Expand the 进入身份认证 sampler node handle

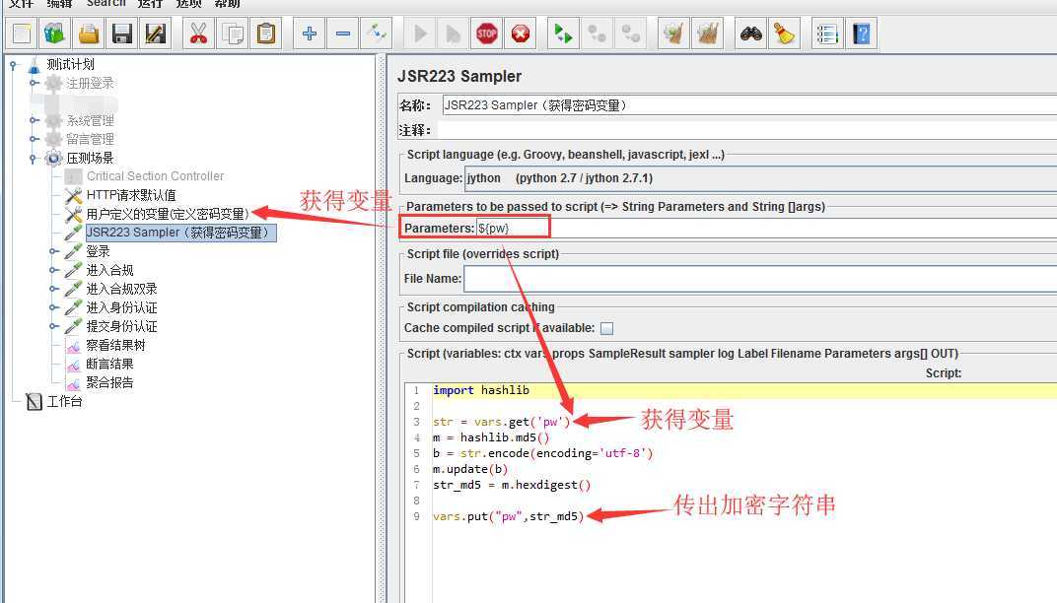point(54,307)
